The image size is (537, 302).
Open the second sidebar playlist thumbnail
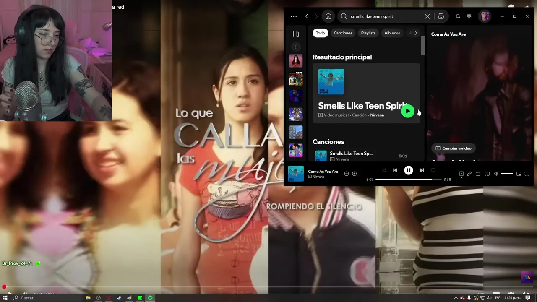[x=296, y=78]
